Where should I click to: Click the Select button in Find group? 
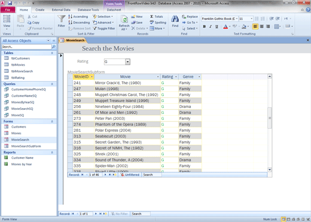pyautogui.click(x=190, y=29)
